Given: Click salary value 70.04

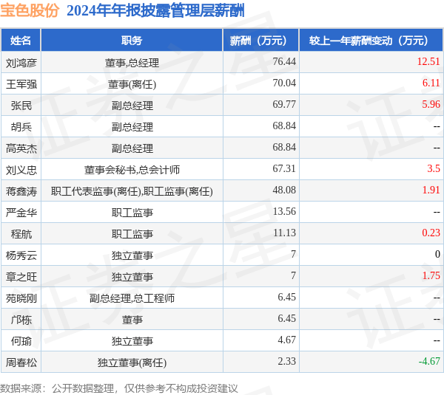Looking at the screenshot, I should coord(284,83).
